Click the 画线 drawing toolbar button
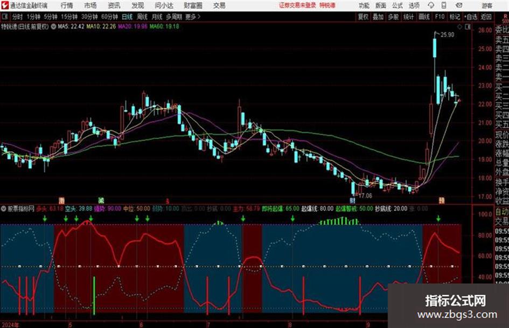Image resolution: width=509 pixels, height=328 pixels. coord(424,17)
